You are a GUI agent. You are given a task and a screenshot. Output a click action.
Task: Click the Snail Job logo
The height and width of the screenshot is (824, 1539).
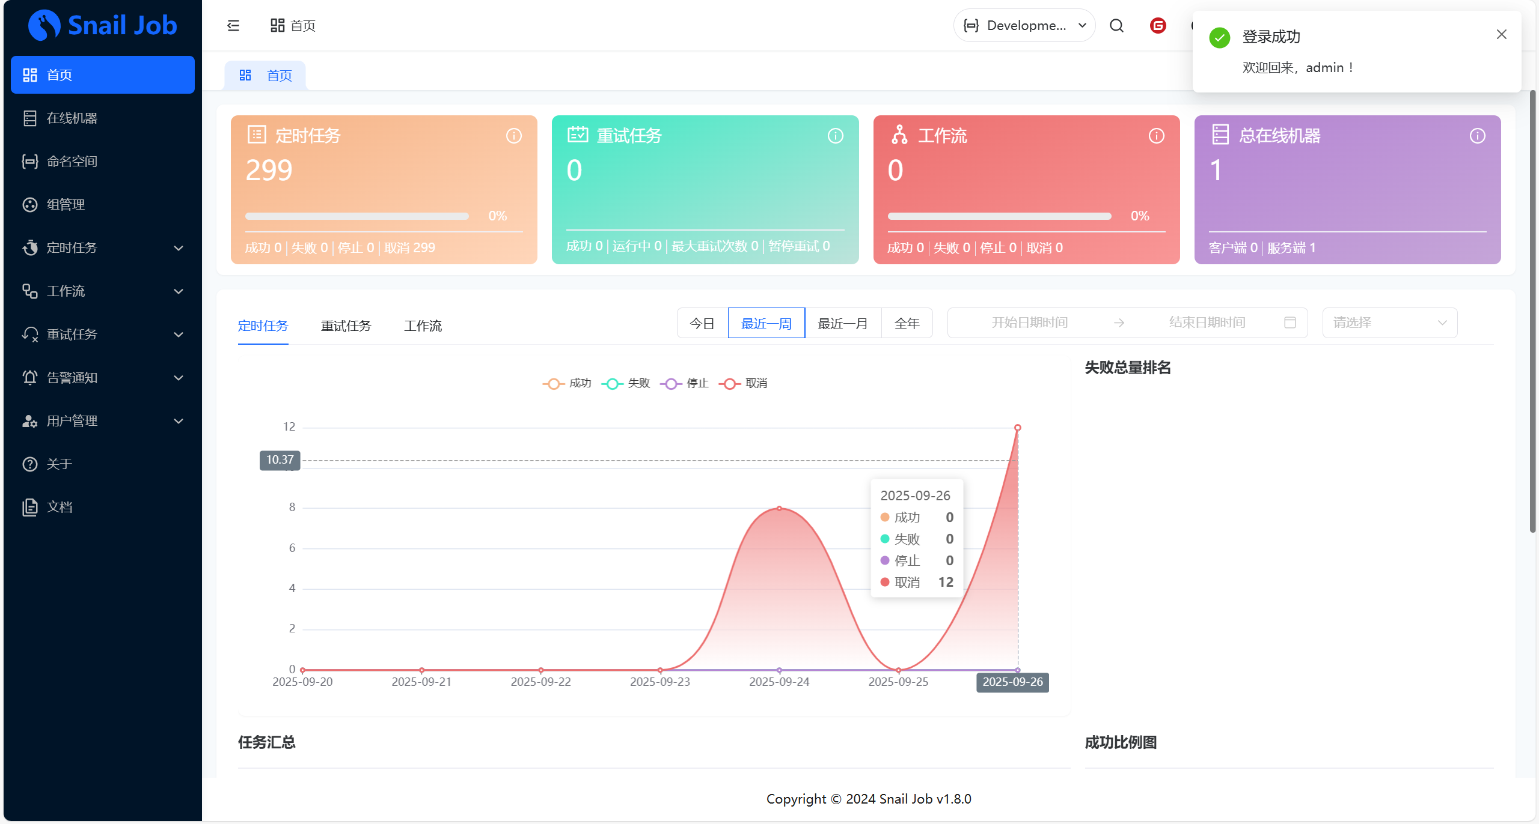click(103, 25)
